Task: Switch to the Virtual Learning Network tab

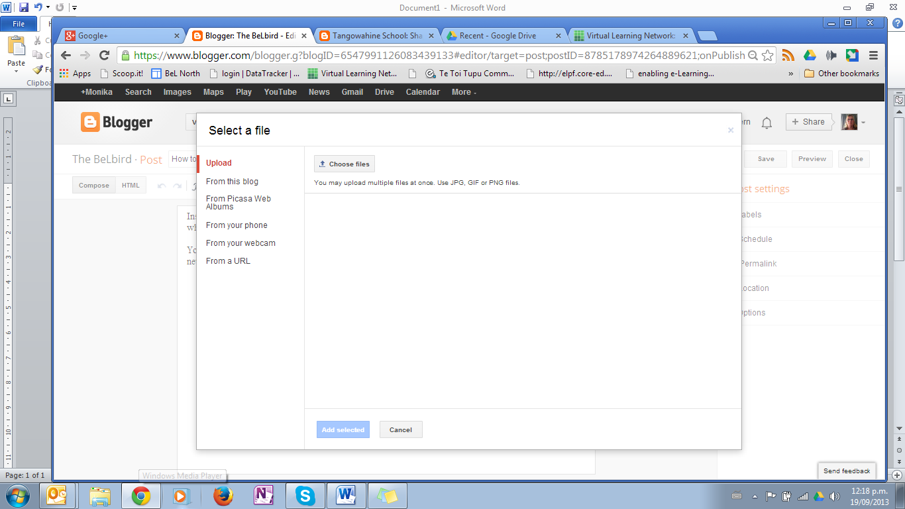Action: [x=631, y=36]
